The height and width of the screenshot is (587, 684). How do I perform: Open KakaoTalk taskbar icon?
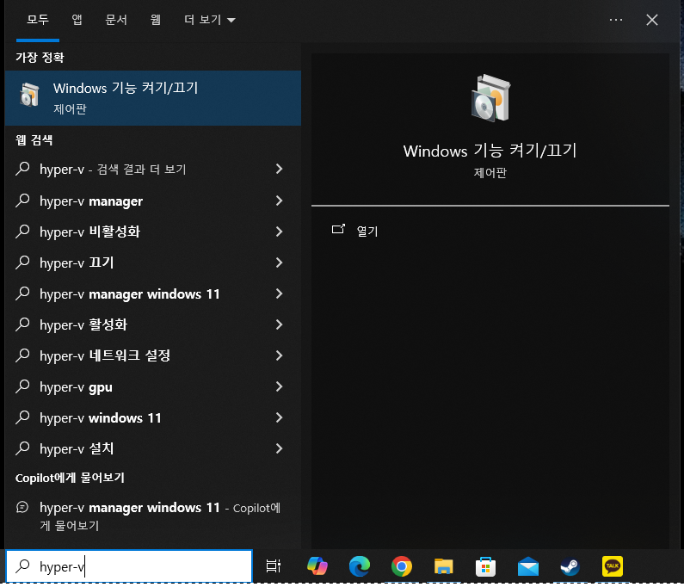pyautogui.click(x=613, y=566)
